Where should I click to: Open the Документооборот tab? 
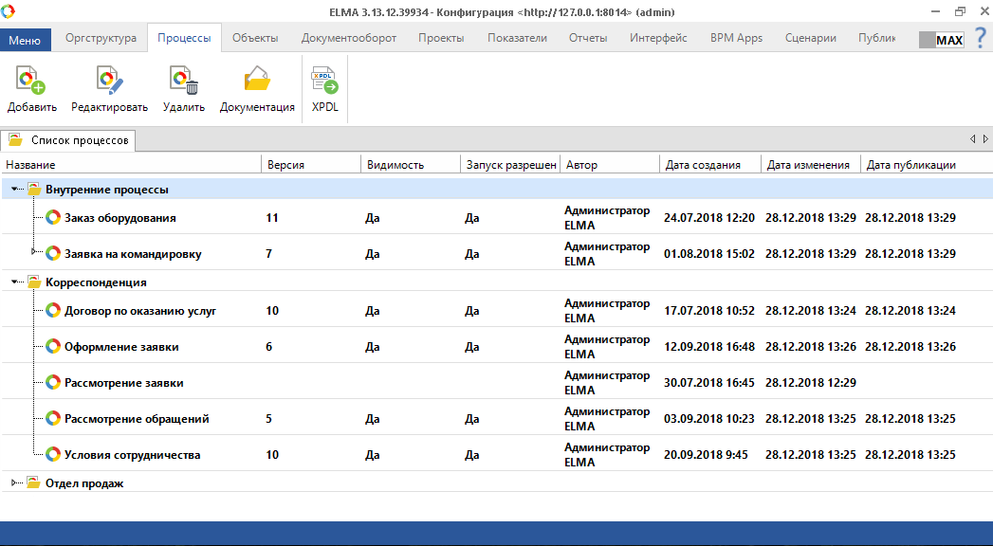pos(348,39)
